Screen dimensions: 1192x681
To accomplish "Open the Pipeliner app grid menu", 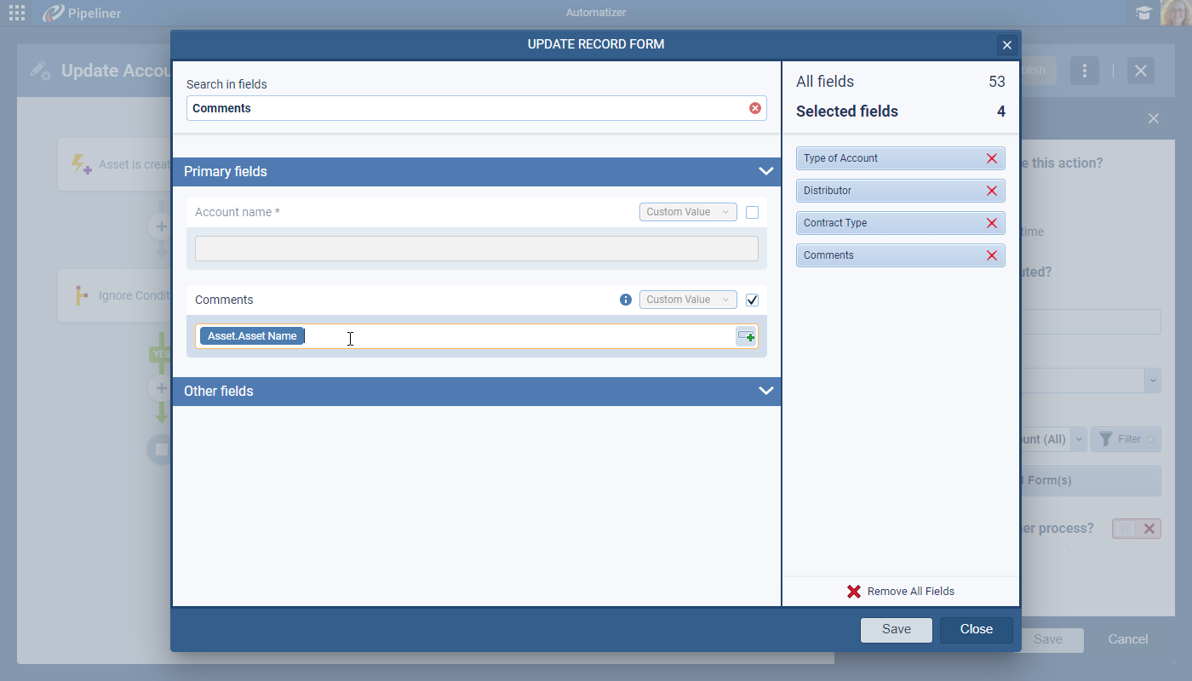I will (17, 13).
